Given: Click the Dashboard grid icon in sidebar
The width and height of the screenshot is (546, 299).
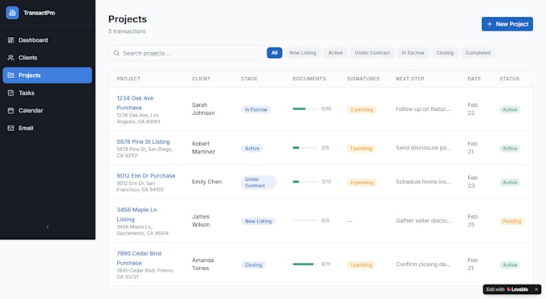Looking at the screenshot, I should (10, 40).
